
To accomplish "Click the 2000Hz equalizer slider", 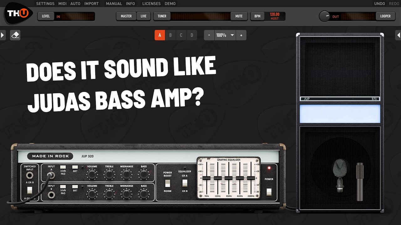I will (251, 178).
